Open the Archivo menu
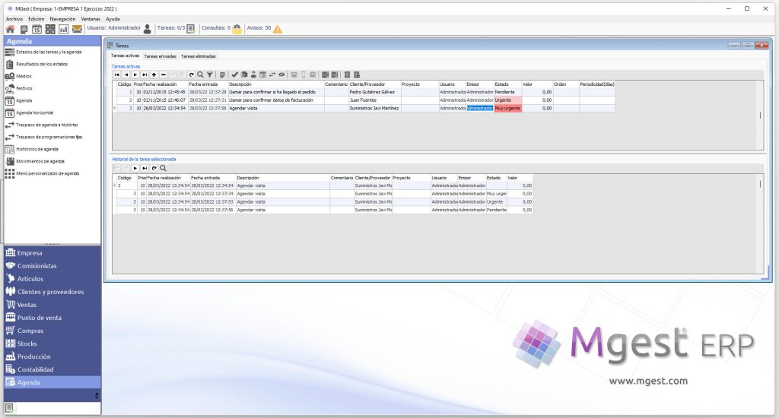Screen dimensions: 779x418 click(x=14, y=19)
